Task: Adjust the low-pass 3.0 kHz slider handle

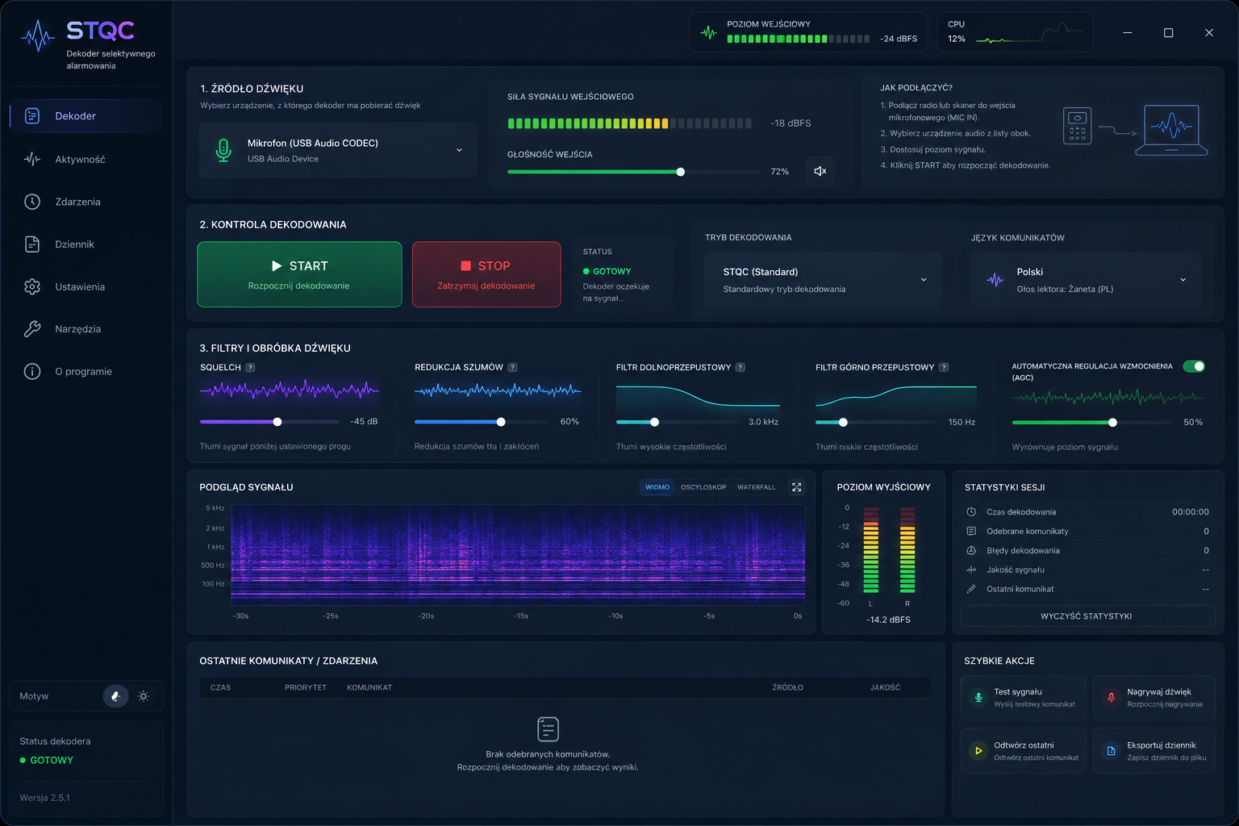Action: point(654,422)
